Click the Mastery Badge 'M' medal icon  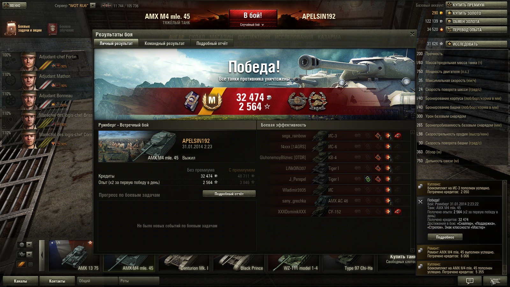click(212, 100)
